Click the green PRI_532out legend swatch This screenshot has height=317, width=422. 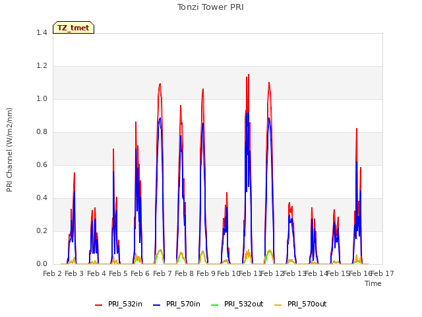214,305
